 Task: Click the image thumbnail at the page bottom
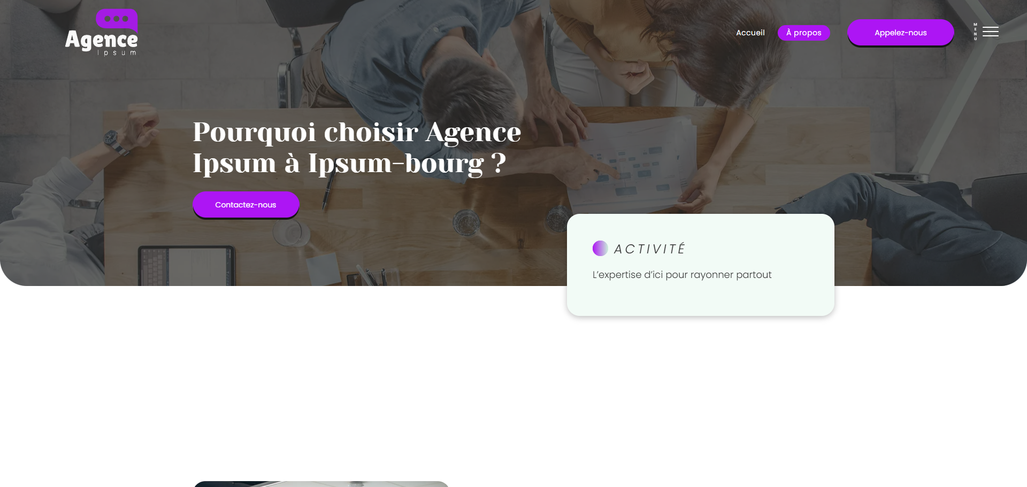pyautogui.click(x=321, y=484)
